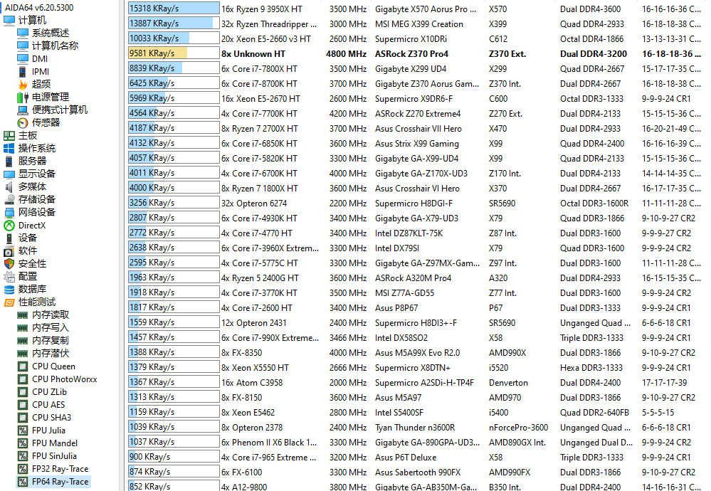711x491 pixels.
Task: Click the 8x Ryzen 7 2700X HT entry
Action: click(260, 129)
